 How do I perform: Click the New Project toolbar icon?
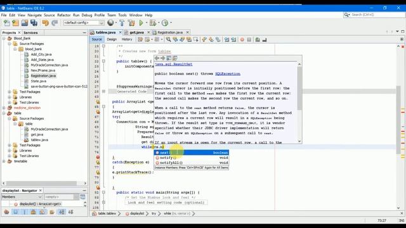15,23
